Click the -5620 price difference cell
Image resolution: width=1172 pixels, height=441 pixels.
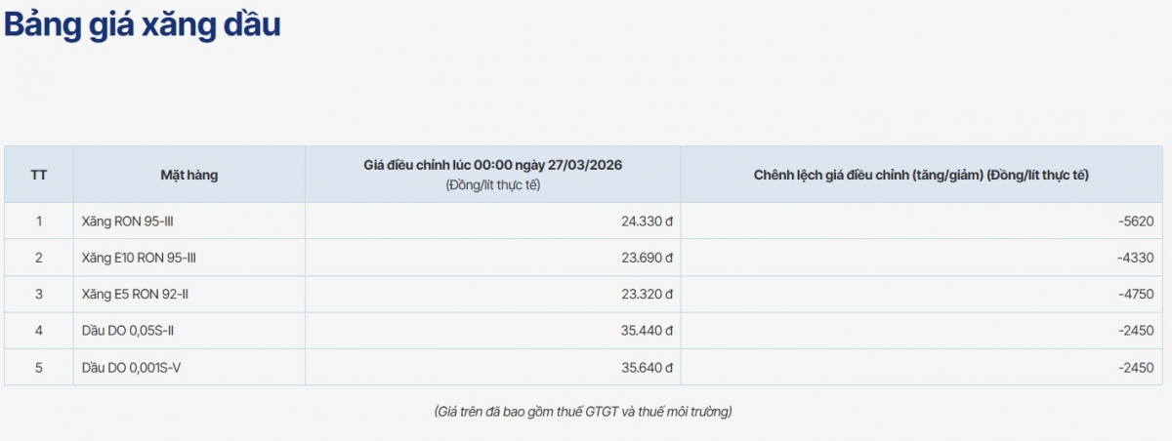[x=1136, y=221]
